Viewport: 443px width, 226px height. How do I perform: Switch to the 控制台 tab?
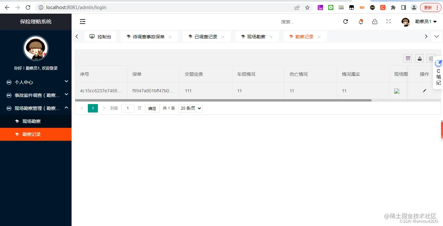coord(101,36)
